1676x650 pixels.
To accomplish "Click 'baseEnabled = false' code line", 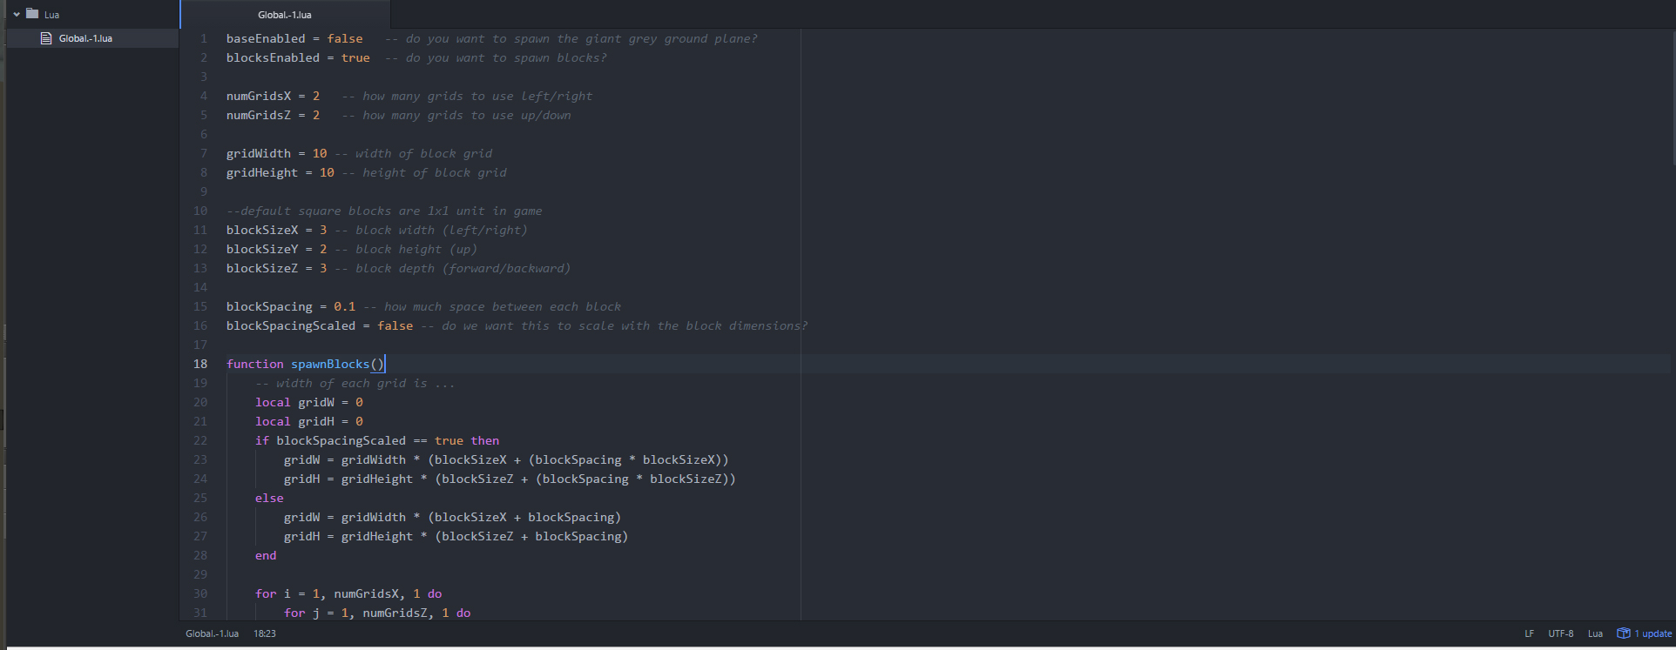I will coord(294,38).
